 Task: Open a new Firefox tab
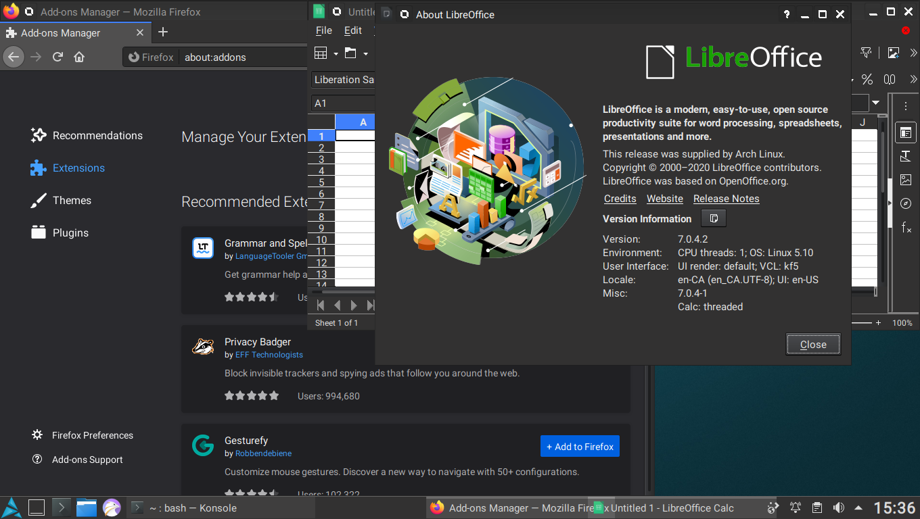(163, 32)
